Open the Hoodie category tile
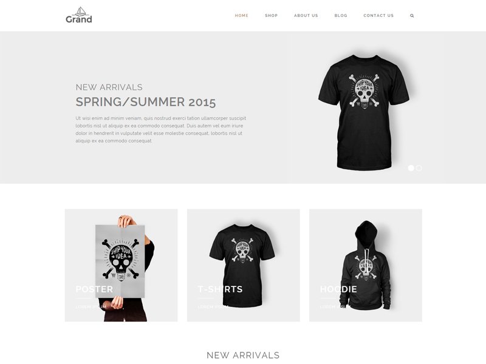This screenshot has height=364, width=486. pyautogui.click(x=366, y=265)
